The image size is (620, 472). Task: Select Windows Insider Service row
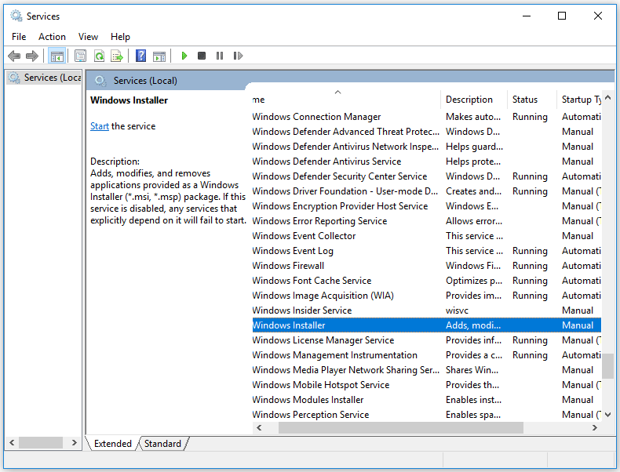tap(427, 310)
